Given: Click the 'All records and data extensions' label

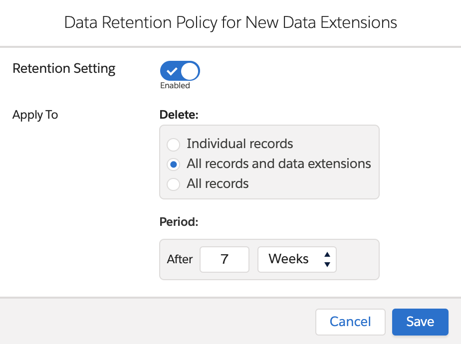Looking at the screenshot, I should [x=278, y=164].
